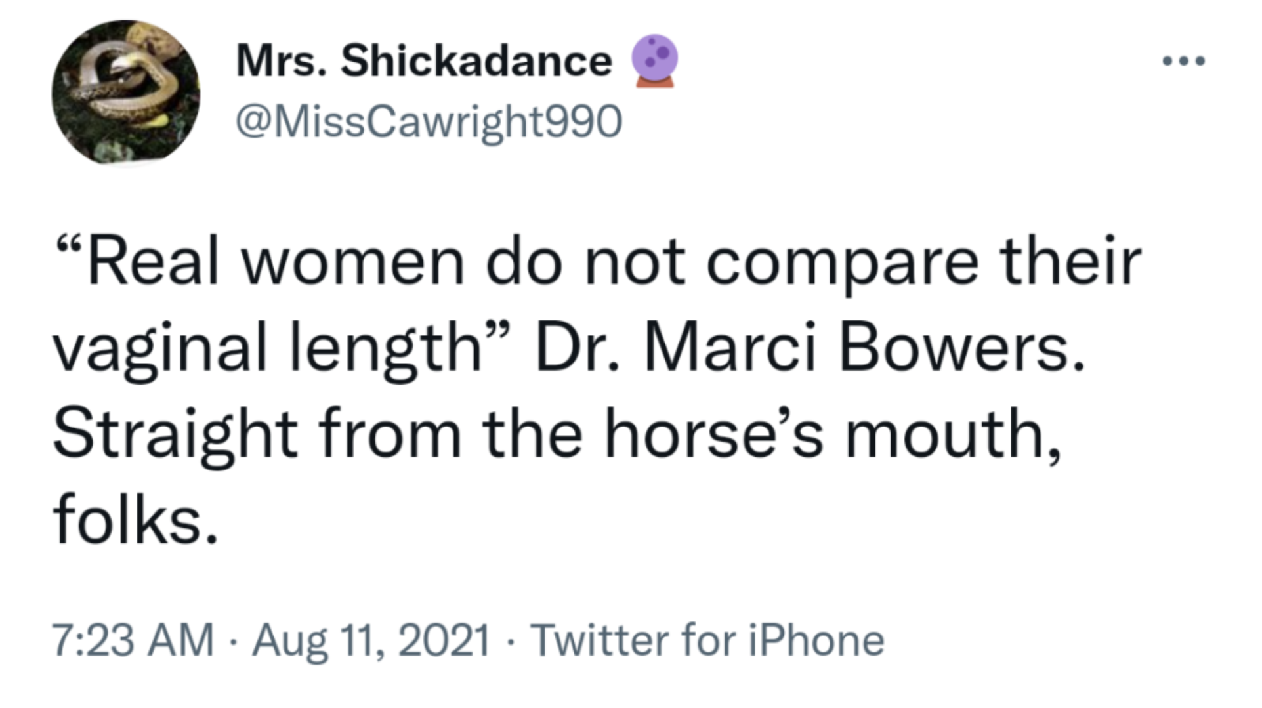Open the Mrs. Shickadance display name
Image resolution: width=1262 pixels, height=708 pixels.
pos(423,61)
